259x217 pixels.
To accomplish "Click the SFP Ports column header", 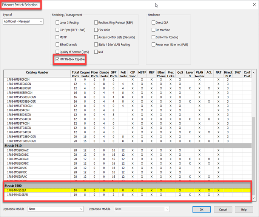I will pyautogui.click(x=114, y=74).
